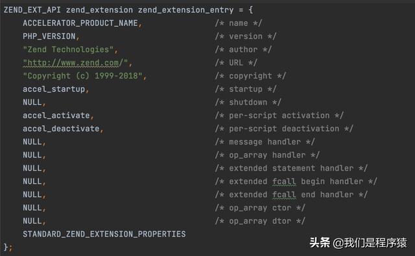Click the "Zend Technologies" author string

tap(68, 49)
